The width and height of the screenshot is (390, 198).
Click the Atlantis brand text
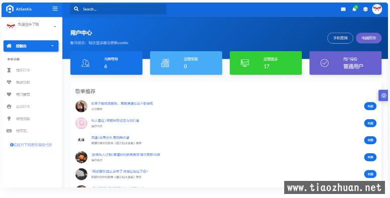[x=24, y=9]
